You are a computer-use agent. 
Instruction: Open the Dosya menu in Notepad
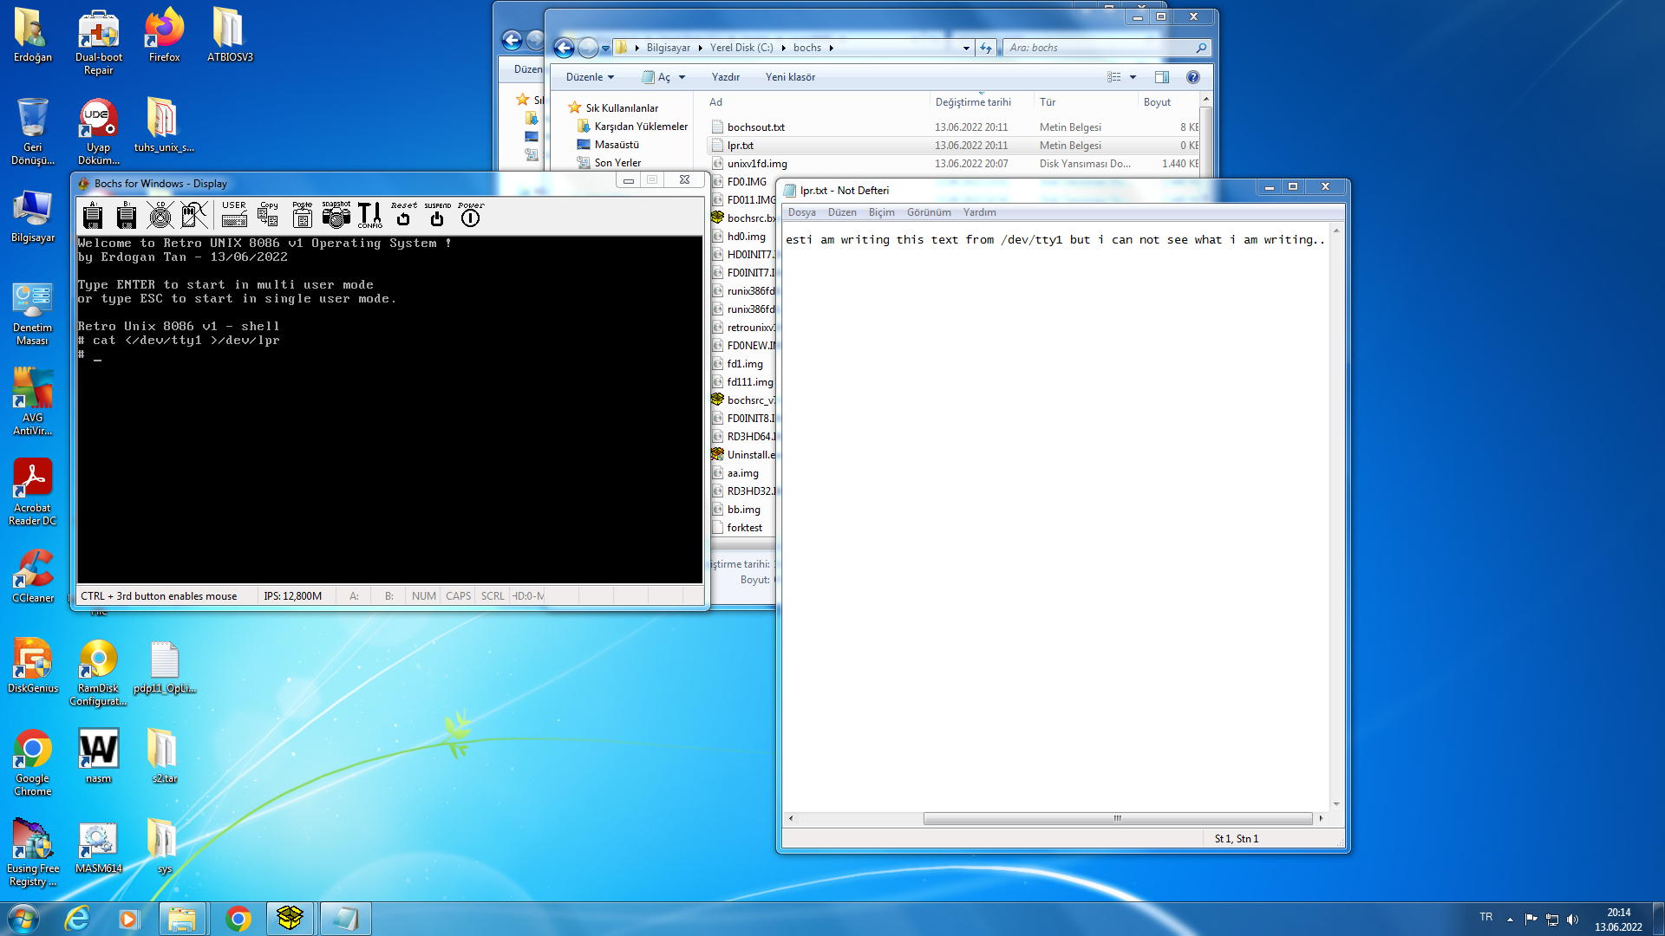tap(801, 212)
